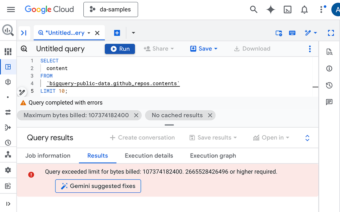Click the editor minimap marker
This screenshot has width=340, height=212.
315,87
